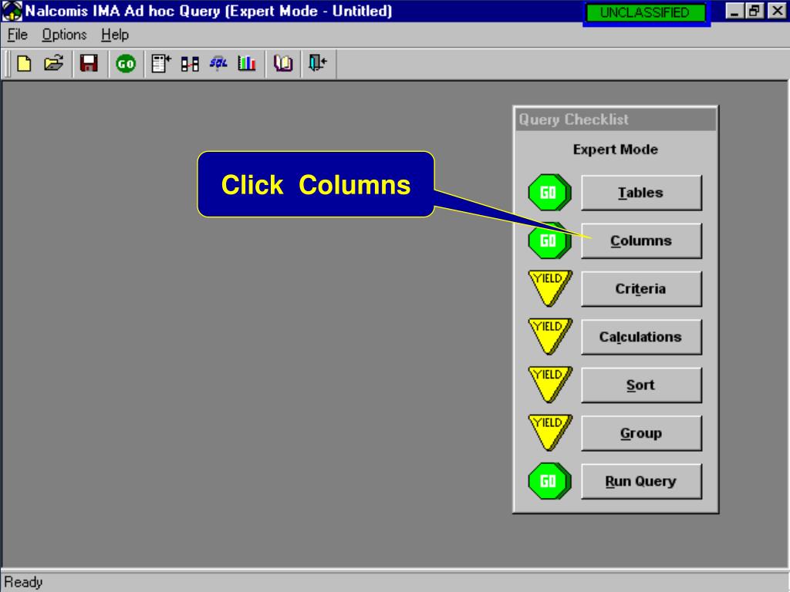View SQL with the SQL toolbar icon
This screenshot has height=592, width=790.
pyautogui.click(x=218, y=64)
